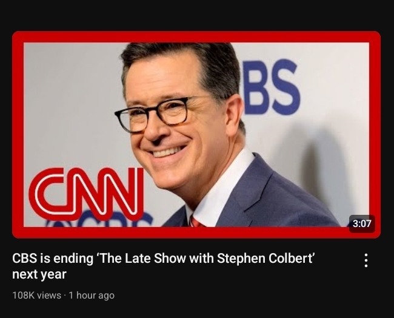This screenshot has width=394, height=318.
Task: Click the blue CBS logo behind the man
Action: pos(272,87)
